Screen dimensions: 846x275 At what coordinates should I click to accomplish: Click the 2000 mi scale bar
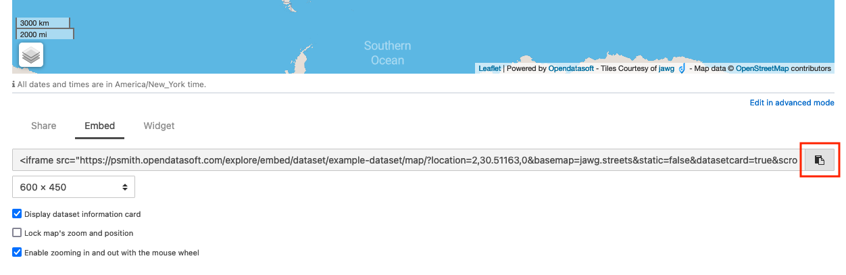(x=45, y=34)
